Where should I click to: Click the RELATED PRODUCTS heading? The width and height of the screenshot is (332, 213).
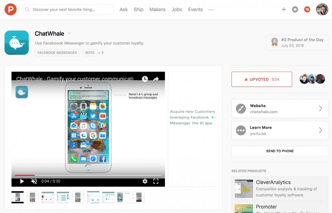tap(249, 171)
